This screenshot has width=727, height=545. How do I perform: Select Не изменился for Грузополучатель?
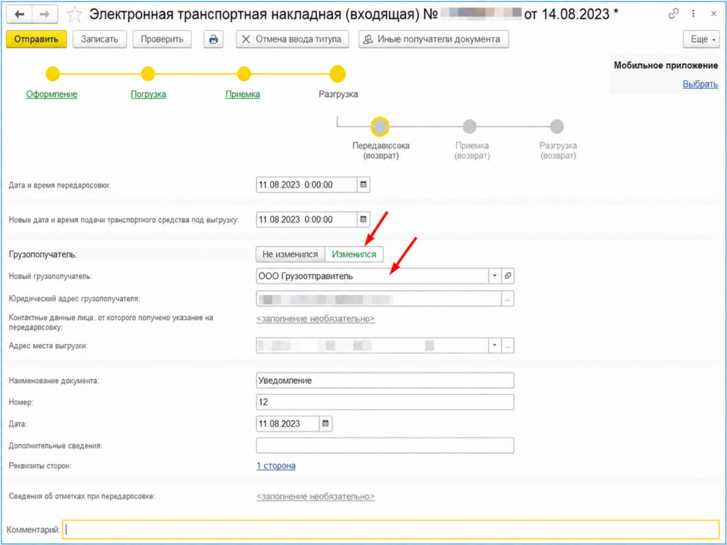[290, 255]
